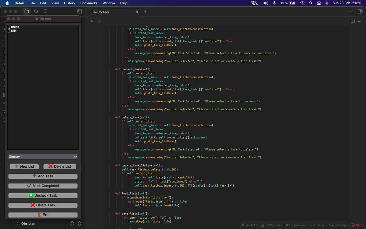Open the Edit menu

(x=43, y=3)
